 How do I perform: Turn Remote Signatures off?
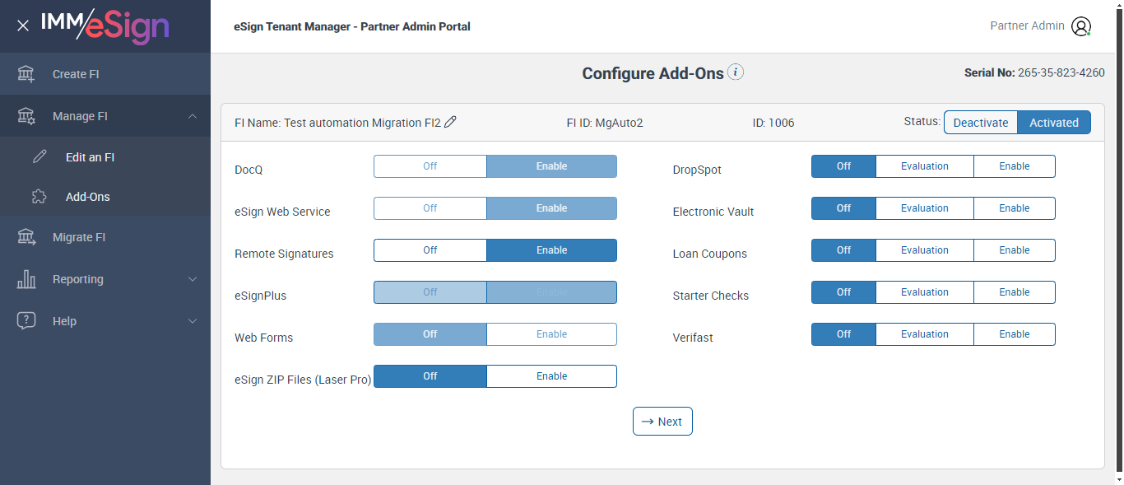pyautogui.click(x=430, y=250)
